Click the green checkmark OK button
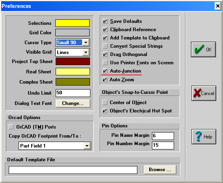This screenshot has height=183, width=223. click(203, 50)
